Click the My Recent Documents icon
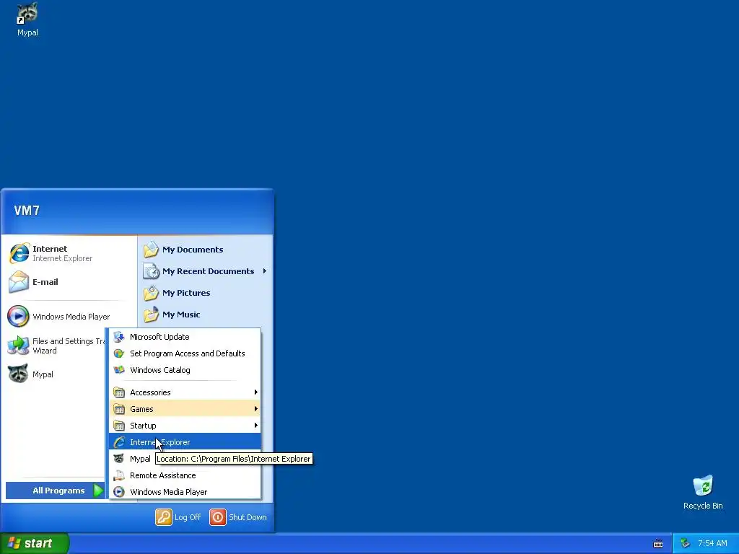 tap(152, 271)
